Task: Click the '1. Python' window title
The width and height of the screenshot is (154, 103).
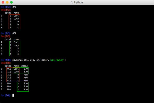Action: [x=77, y=2]
